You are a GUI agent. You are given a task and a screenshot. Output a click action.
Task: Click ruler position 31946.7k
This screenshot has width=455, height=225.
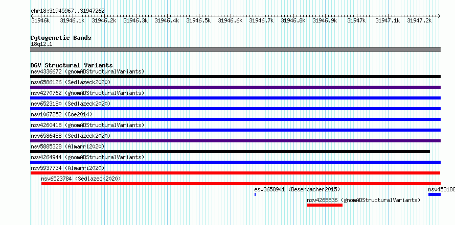pos(261,20)
